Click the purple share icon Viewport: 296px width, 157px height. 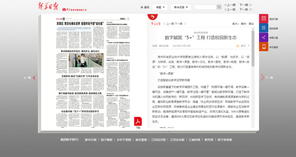tap(263, 37)
